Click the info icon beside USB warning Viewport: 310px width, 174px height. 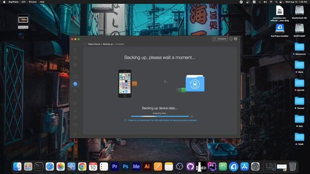(125, 120)
